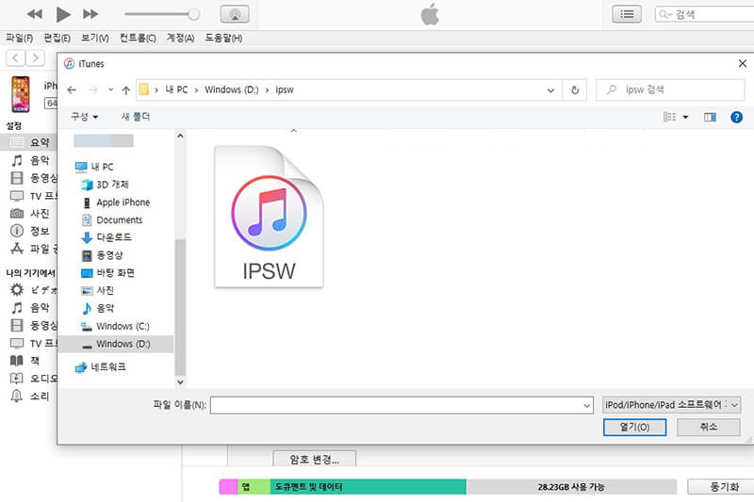Open the 편집(E) menu
Viewport: 754px width, 502px height.
(x=57, y=38)
